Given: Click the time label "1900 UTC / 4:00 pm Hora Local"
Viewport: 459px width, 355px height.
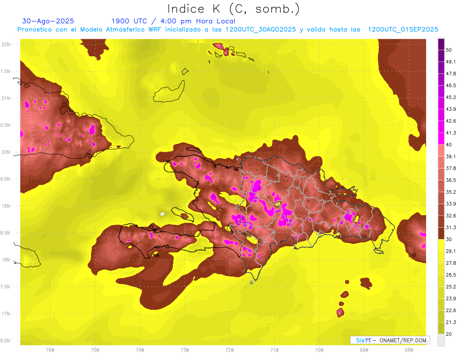Looking at the screenshot, I should click(173, 21).
